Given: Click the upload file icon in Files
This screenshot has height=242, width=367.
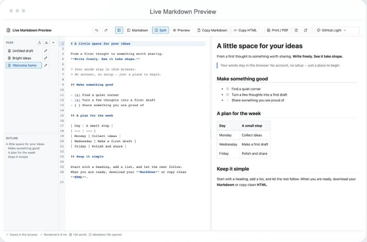Looking at the screenshot, I should (x=39, y=43).
